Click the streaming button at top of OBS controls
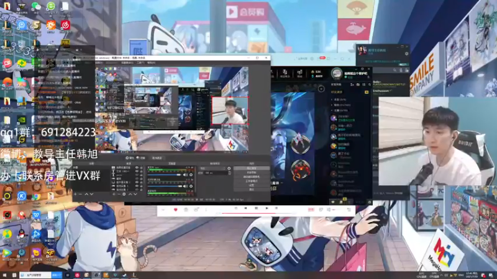Screen dimensions: 497x279 (x=252, y=168)
